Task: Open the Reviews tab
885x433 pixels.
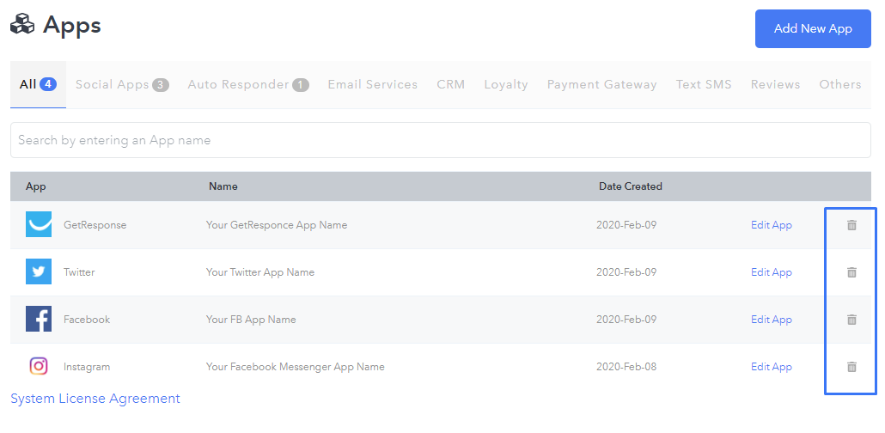Action: [x=775, y=85]
